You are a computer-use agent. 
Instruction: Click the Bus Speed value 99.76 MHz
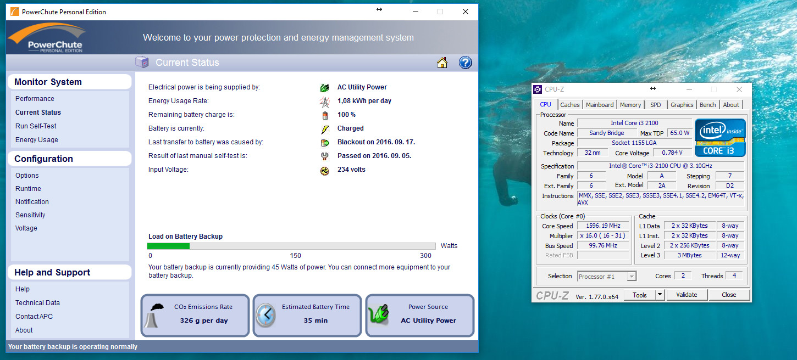[x=604, y=246]
